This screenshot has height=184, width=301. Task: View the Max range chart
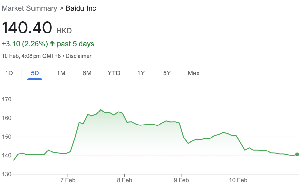point(193,73)
